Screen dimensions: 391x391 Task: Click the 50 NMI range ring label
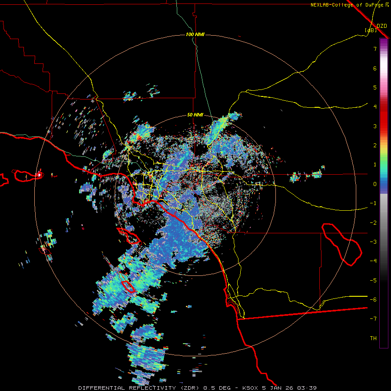pos(195,115)
